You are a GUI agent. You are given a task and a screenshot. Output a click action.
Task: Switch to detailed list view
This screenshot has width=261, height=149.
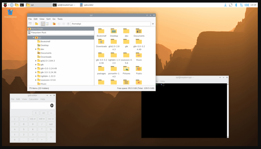[48, 24]
